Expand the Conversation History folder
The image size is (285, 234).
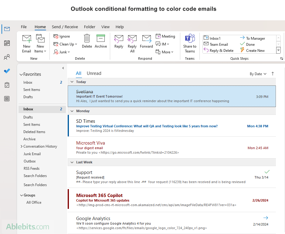[x=22, y=146]
